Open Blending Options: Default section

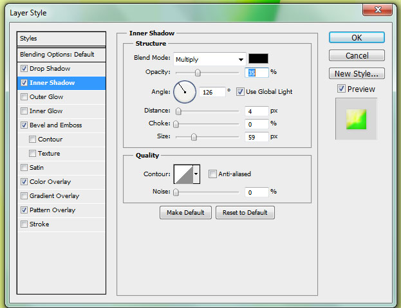[x=57, y=55]
